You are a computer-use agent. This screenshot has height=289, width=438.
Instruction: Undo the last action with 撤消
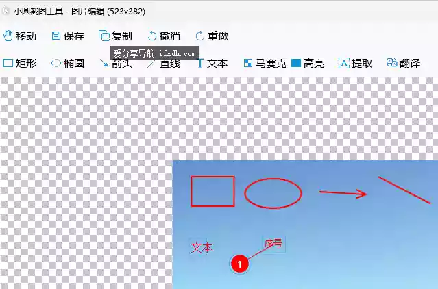pyautogui.click(x=164, y=36)
